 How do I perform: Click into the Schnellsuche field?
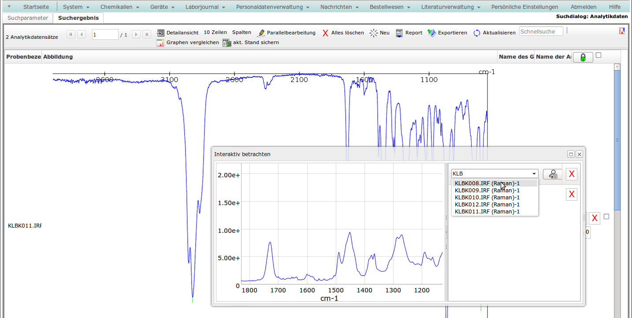pos(541,31)
